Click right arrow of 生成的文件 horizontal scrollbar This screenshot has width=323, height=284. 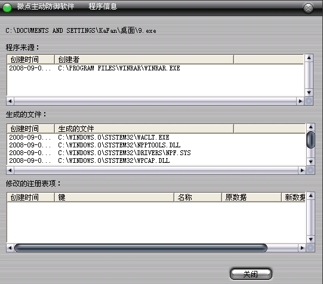click(302, 170)
